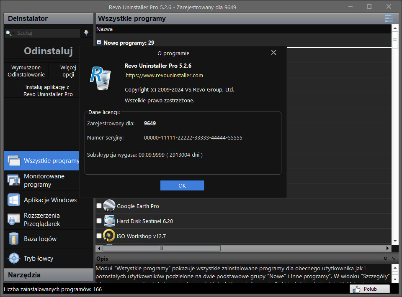Focus the Szukaj search field

coord(48,33)
